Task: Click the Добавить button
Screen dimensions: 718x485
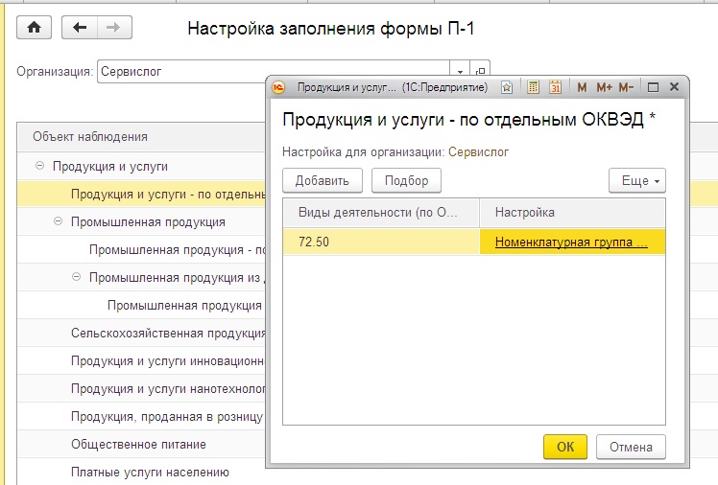Action: (323, 180)
